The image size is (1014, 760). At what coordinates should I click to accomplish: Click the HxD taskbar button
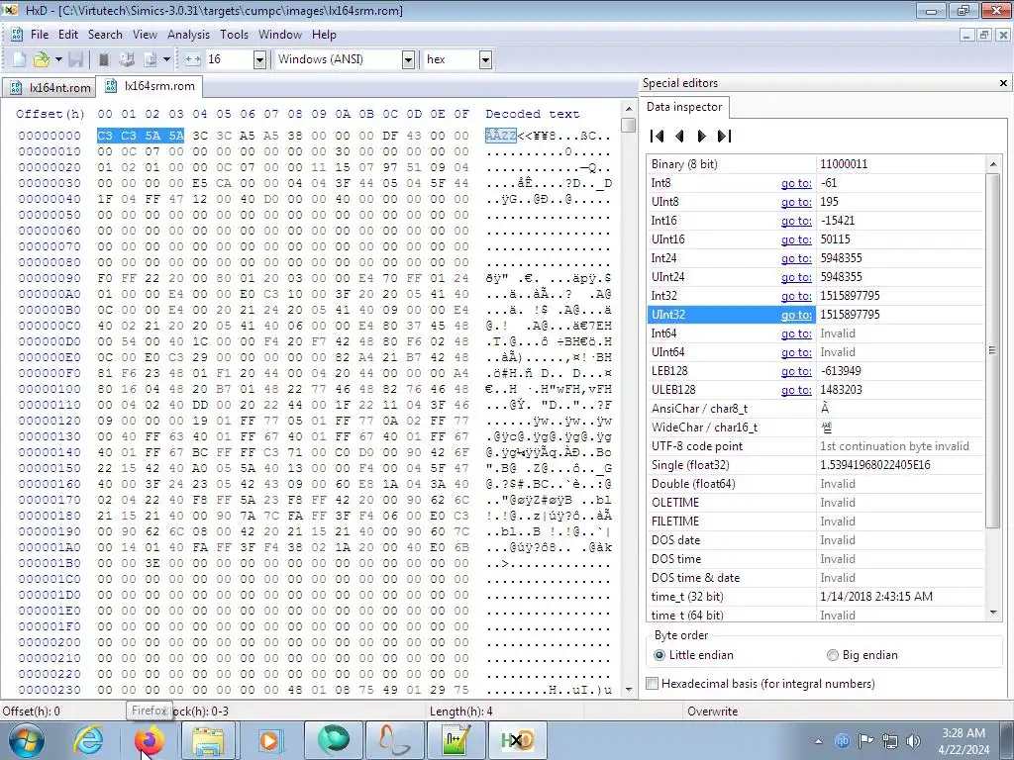517,740
